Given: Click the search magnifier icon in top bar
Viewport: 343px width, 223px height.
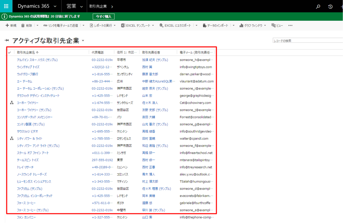Looking at the screenshot, I should [x=318, y=7].
